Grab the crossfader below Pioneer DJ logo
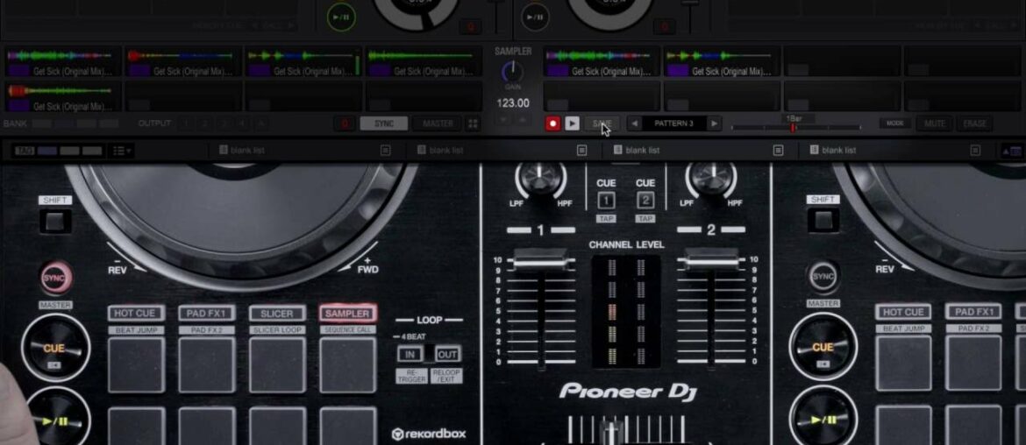 click(611, 432)
